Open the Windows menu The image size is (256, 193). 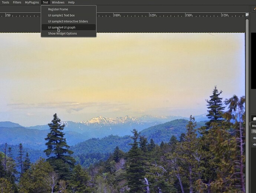[58, 2]
